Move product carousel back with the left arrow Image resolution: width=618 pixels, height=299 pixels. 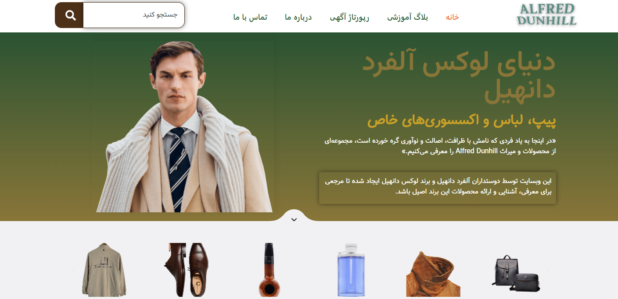73,270
